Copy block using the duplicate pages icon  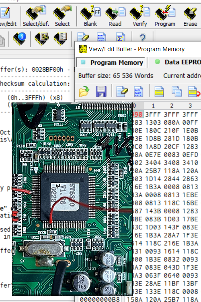coord(176,91)
